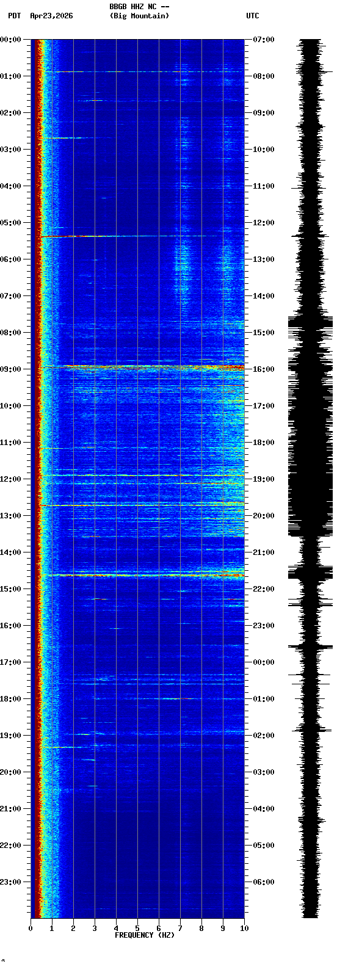The height and width of the screenshot is (967, 337).
Task: Click the UTC time label '19:00'
Action: point(264,479)
